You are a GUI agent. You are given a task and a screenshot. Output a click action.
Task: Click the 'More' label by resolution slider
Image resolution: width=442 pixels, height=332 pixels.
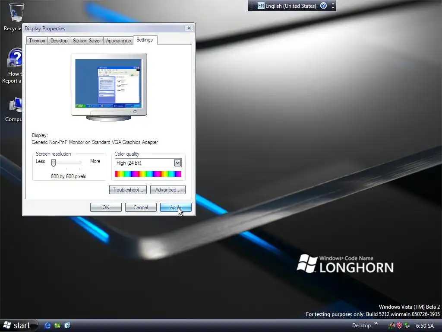click(x=95, y=161)
